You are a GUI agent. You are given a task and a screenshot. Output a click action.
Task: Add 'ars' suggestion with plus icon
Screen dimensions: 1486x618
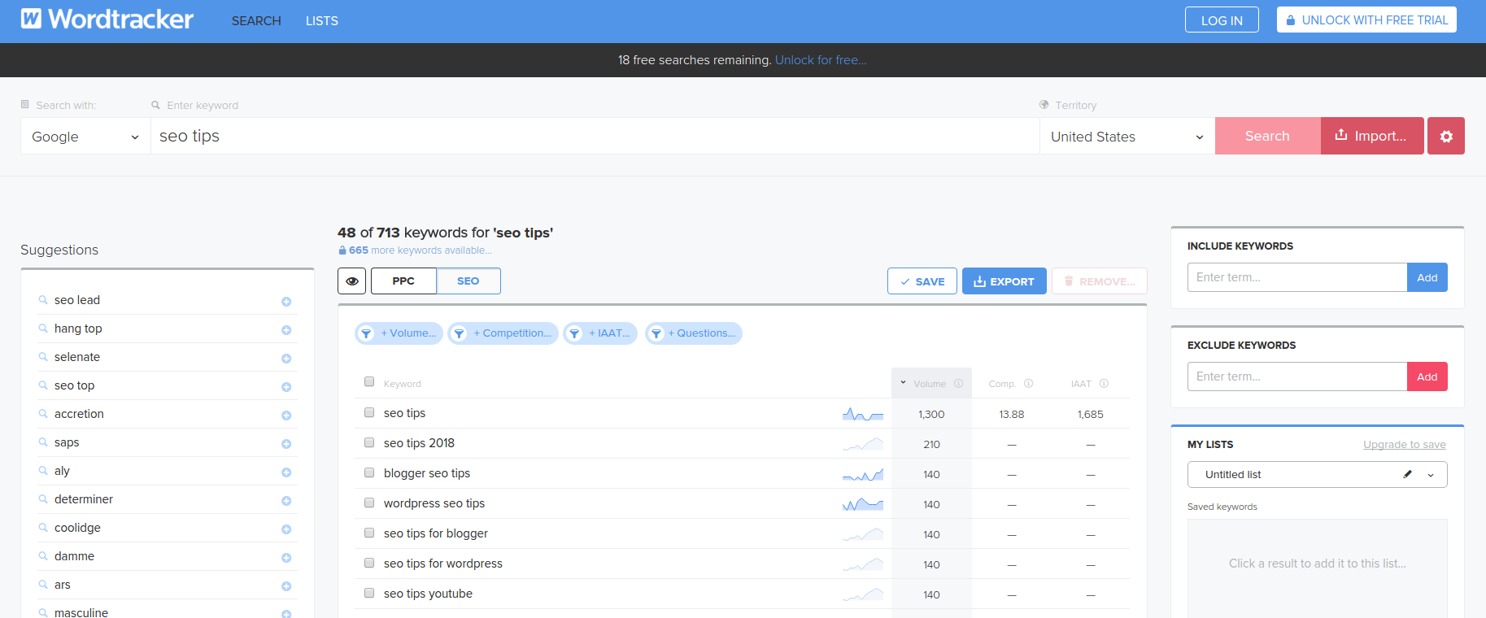pos(286,586)
